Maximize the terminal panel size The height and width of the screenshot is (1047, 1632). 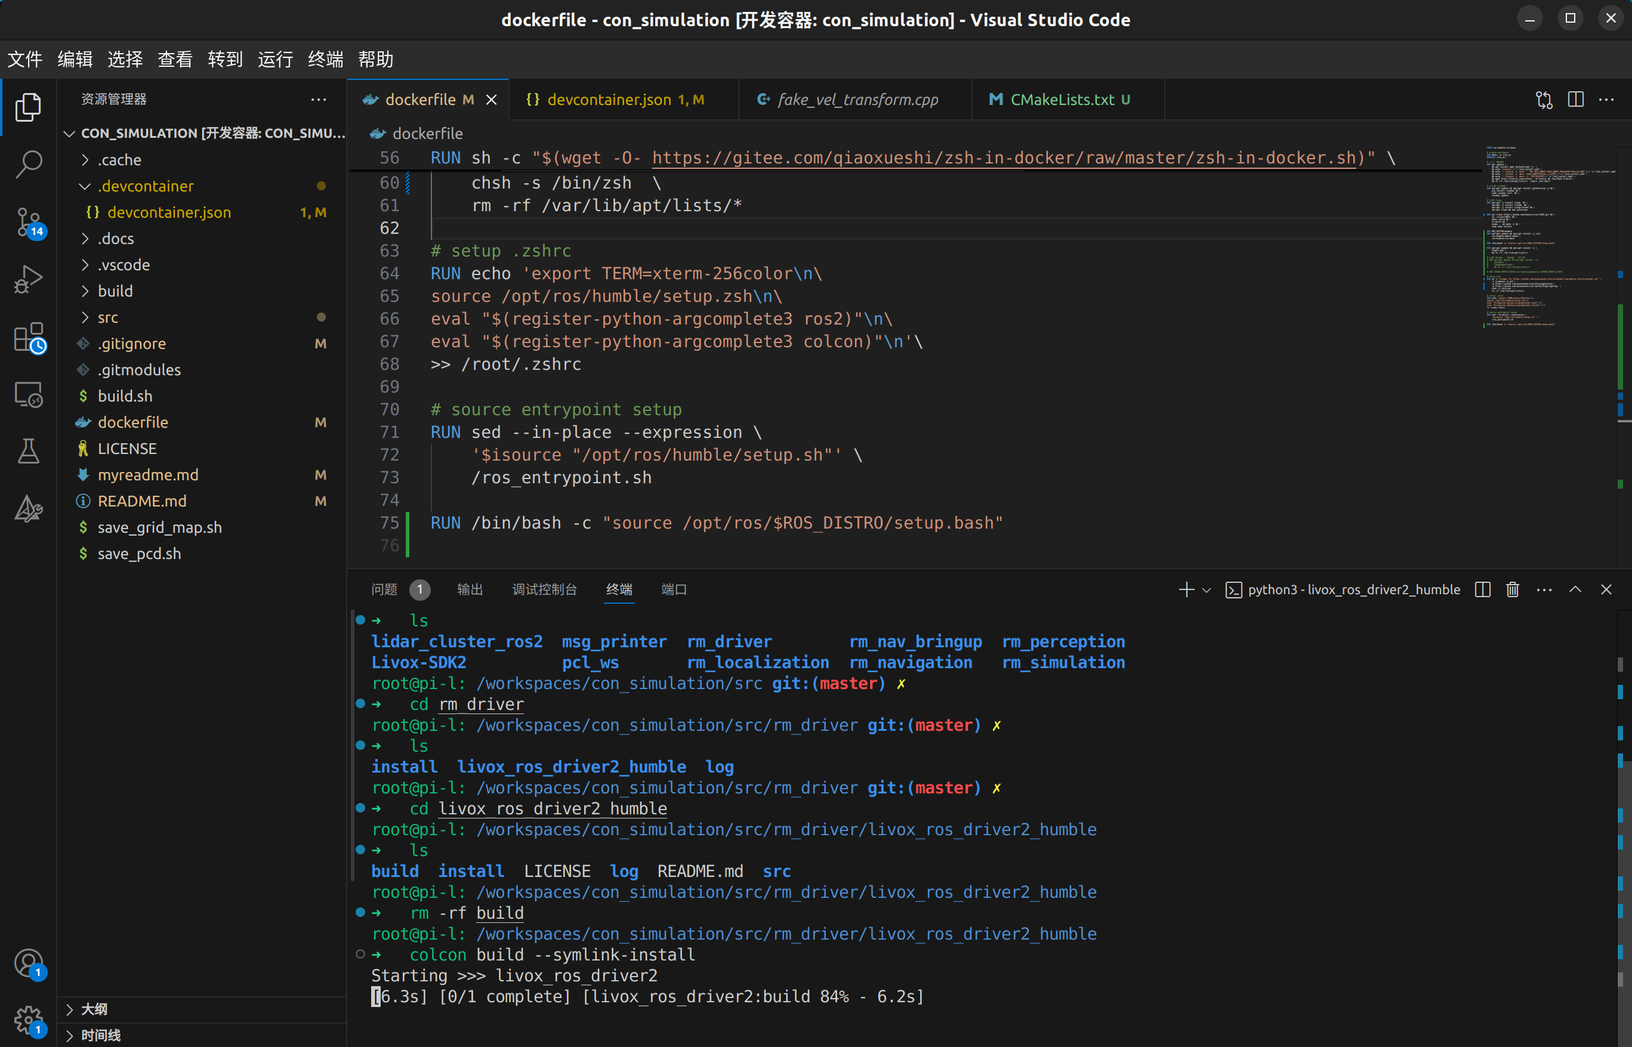1575,589
